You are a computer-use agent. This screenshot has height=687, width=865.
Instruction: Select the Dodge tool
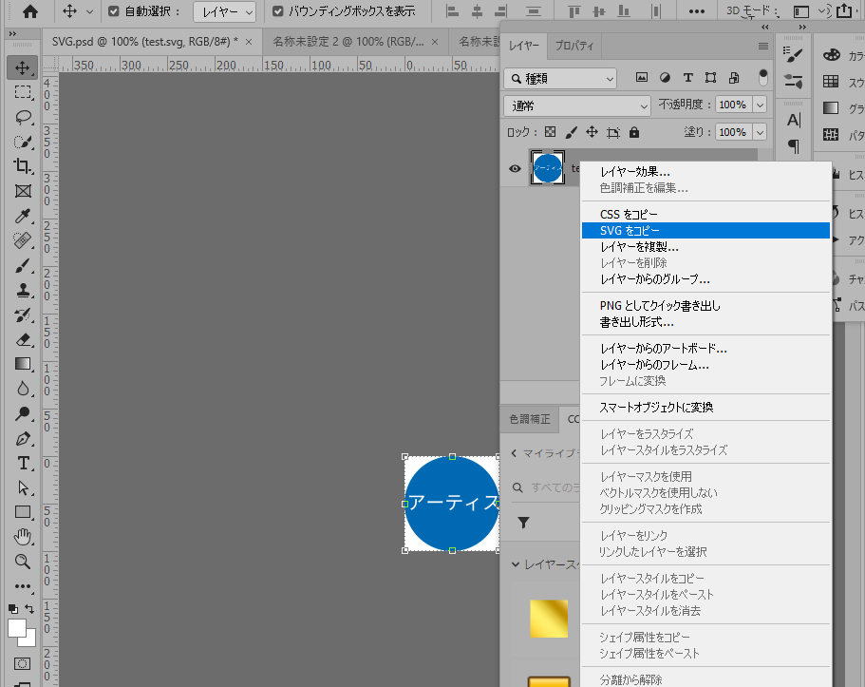22,413
